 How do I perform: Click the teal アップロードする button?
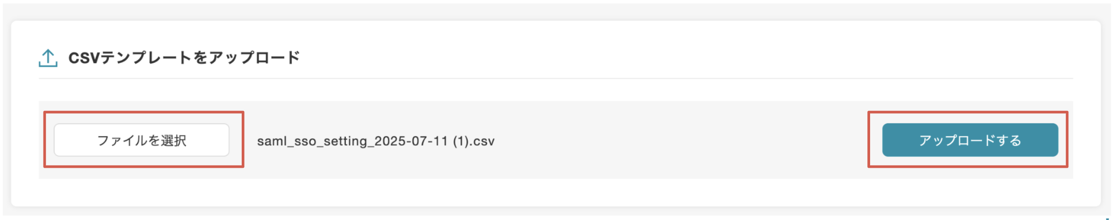(970, 140)
